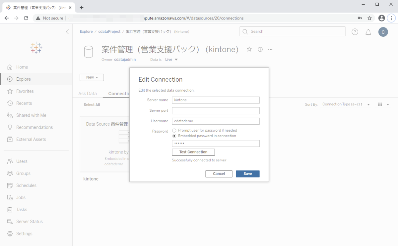
Task: Click the data source cylinder icon
Action: pyautogui.click(x=89, y=52)
